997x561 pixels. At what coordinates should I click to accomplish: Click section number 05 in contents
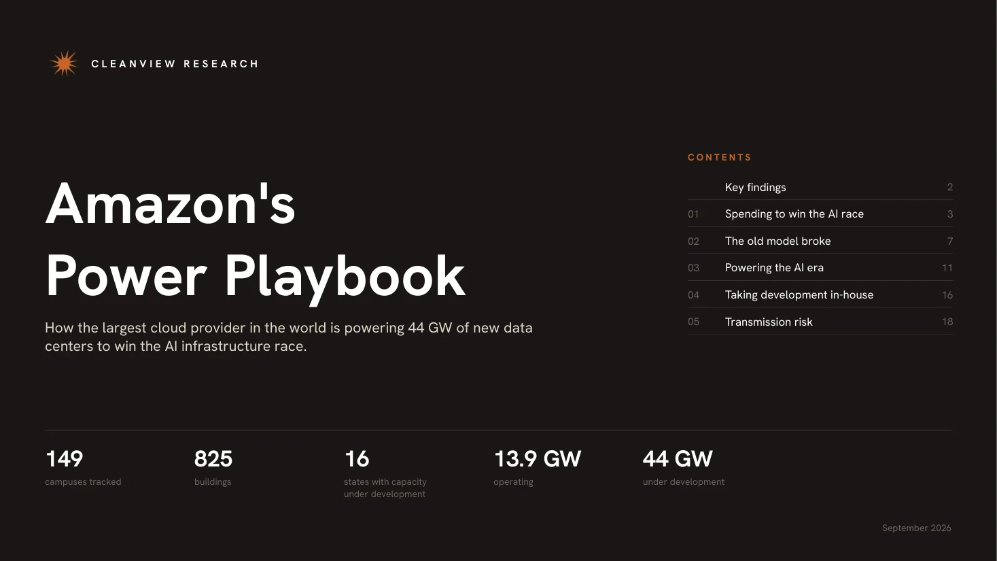point(693,322)
